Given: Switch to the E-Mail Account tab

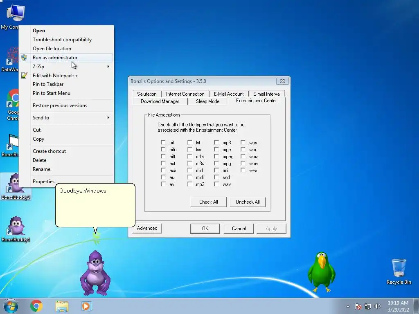Looking at the screenshot, I should click(x=229, y=94).
